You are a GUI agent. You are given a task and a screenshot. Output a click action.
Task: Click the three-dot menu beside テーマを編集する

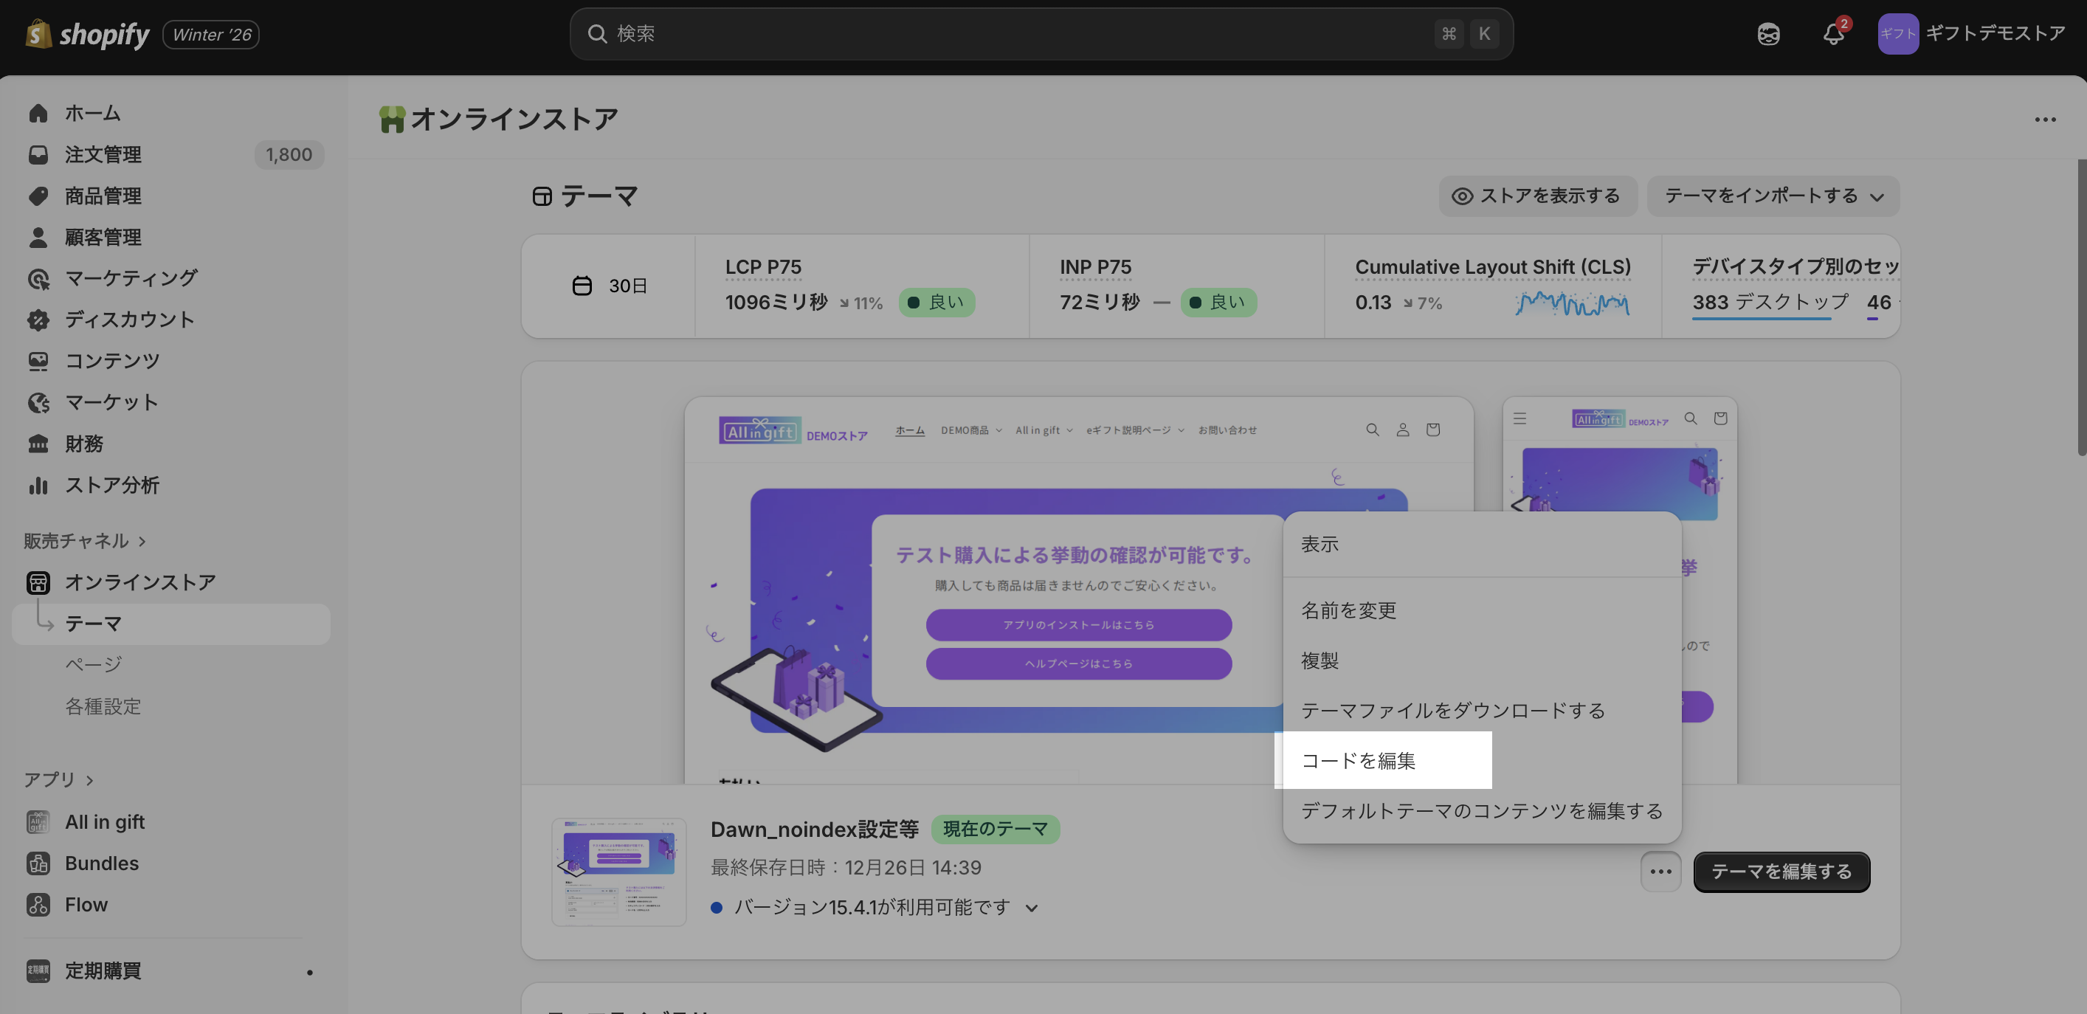1660,872
